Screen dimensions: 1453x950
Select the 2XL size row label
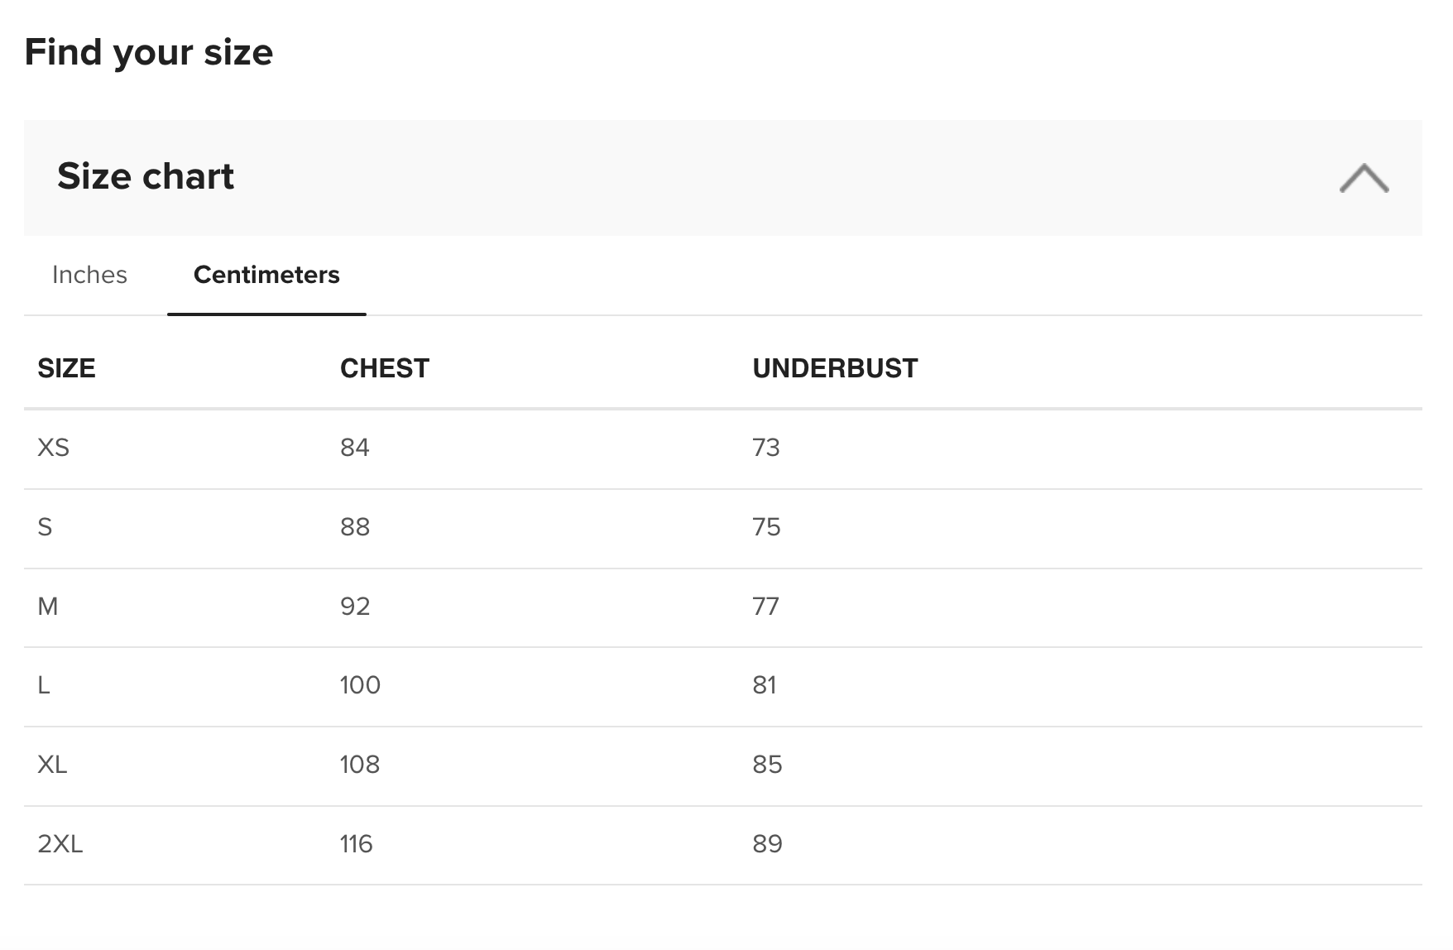[x=60, y=844]
